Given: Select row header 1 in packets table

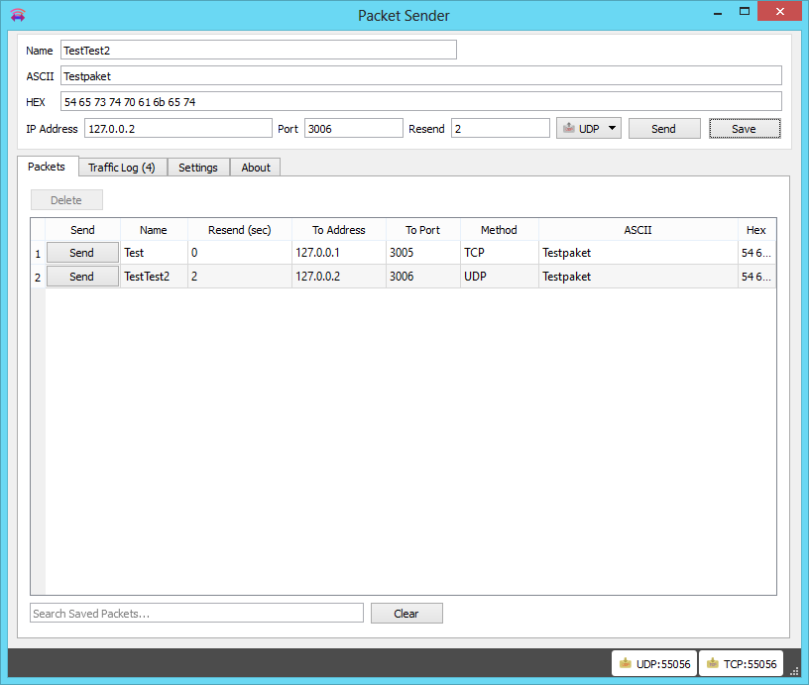Looking at the screenshot, I should coord(39,253).
